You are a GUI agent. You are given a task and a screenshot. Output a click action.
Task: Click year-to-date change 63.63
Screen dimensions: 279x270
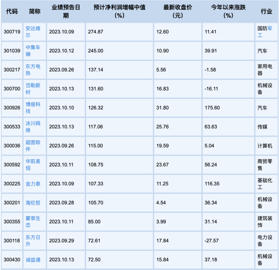tap(211, 127)
